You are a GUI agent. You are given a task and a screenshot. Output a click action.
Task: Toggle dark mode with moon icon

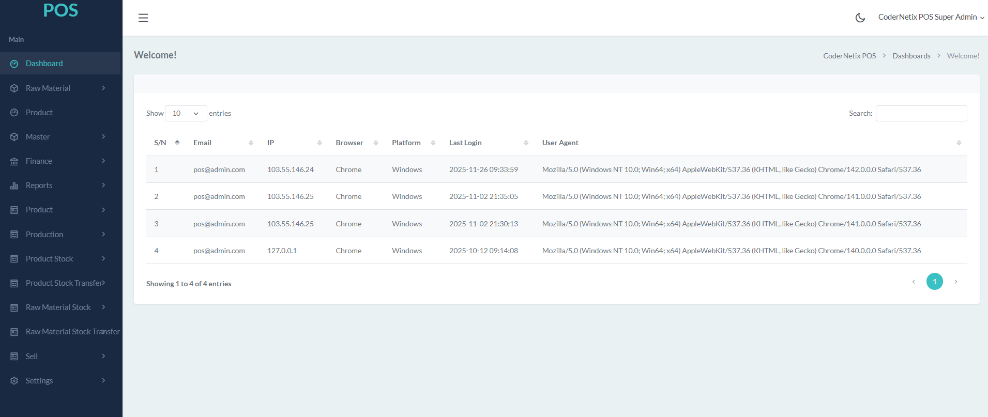coord(860,18)
